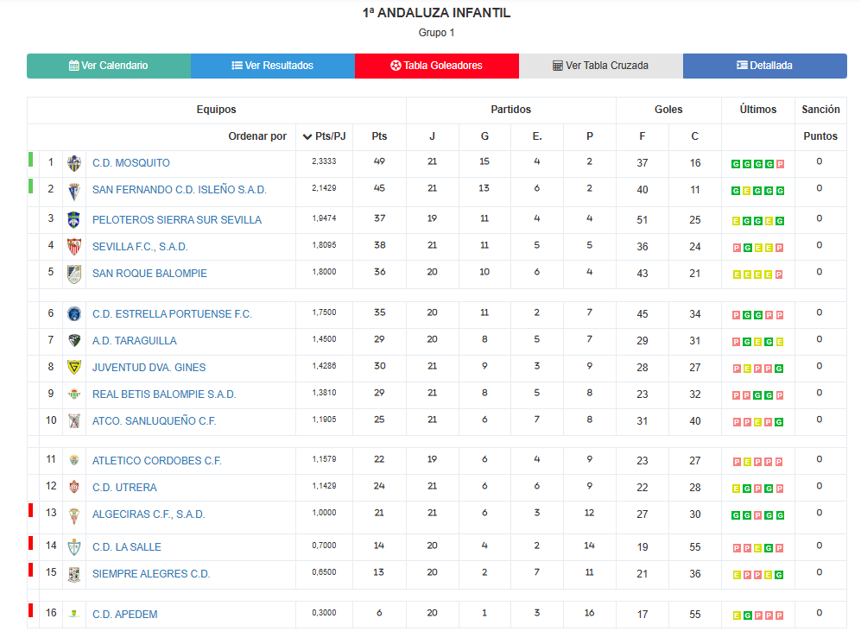
Task: Open SEVILLA F.C., S.A.D. link
Action: pos(140,247)
